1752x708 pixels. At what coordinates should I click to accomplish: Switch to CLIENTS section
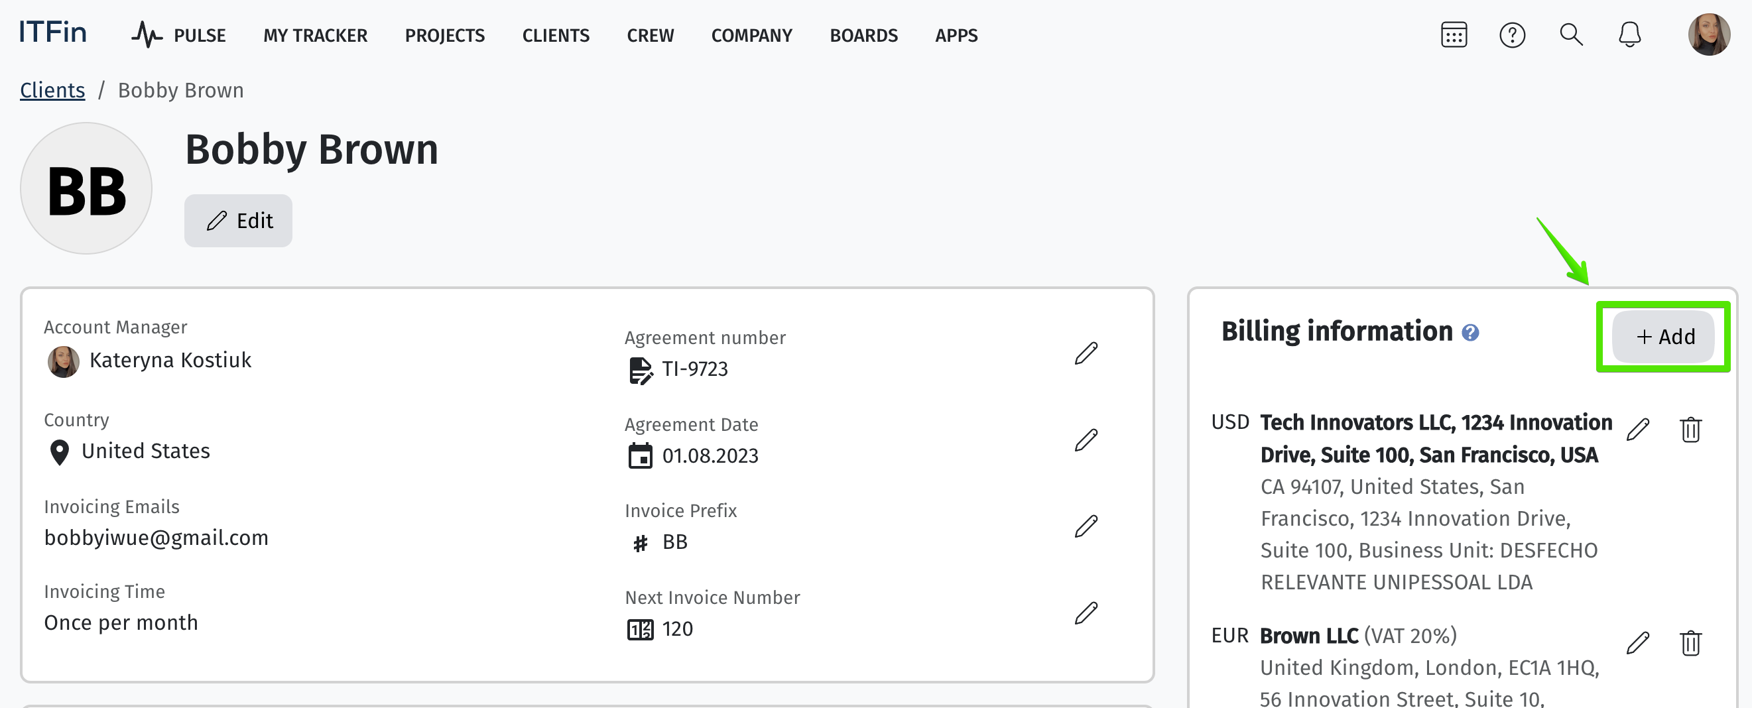click(x=556, y=35)
